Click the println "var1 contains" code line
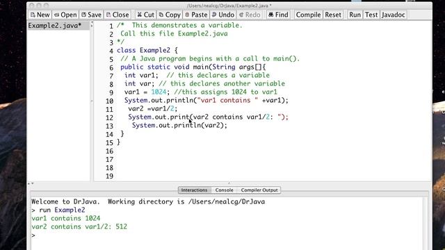Screen dimensions: 445x250 click(x=207, y=100)
